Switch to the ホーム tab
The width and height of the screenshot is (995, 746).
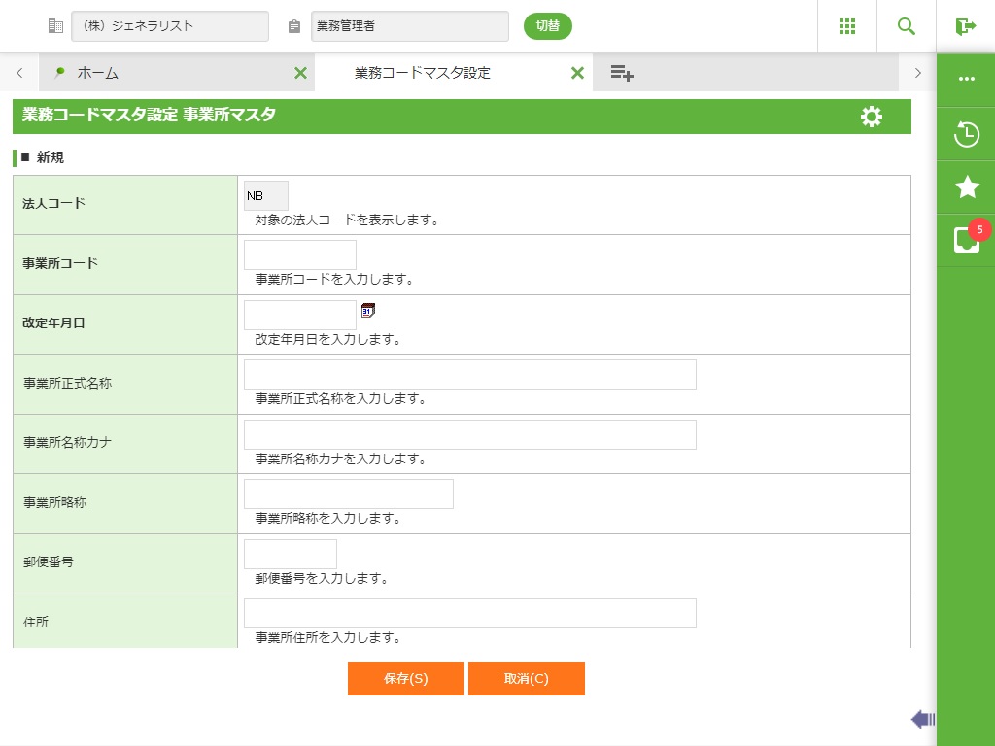point(97,73)
